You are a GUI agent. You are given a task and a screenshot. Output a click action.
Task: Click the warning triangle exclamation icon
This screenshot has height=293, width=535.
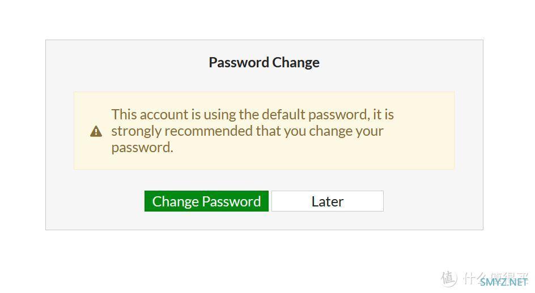coord(96,131)
